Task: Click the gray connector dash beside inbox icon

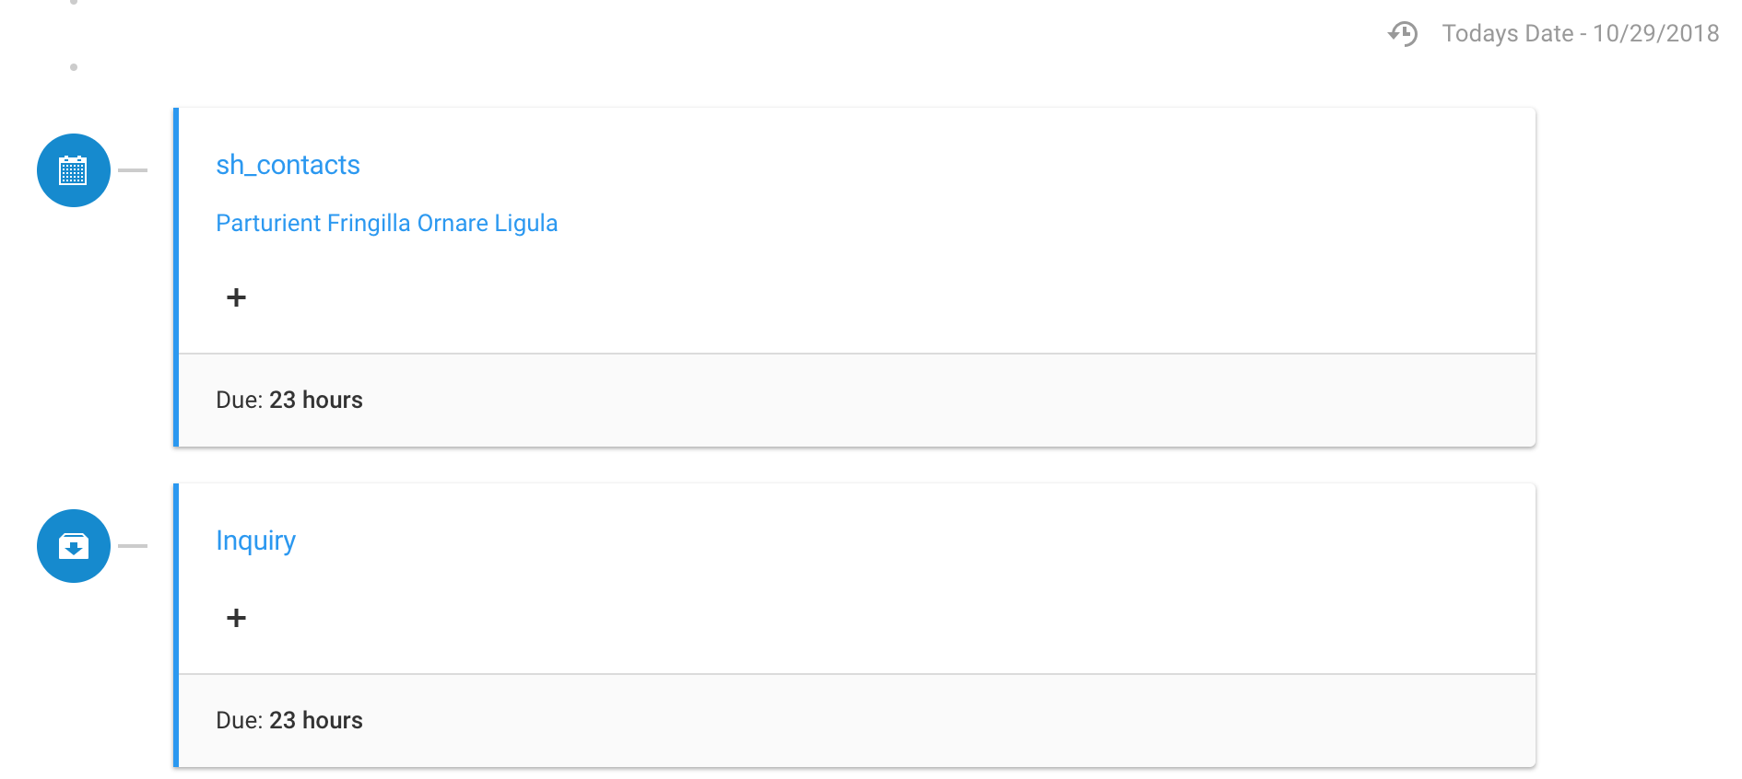Action: [133, 546]
